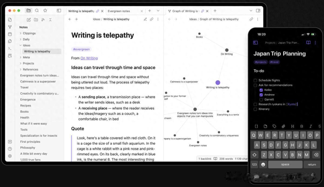324x187 pixels.
Task: Tap the #projects tag on the phone
Action: pos(261,62)
